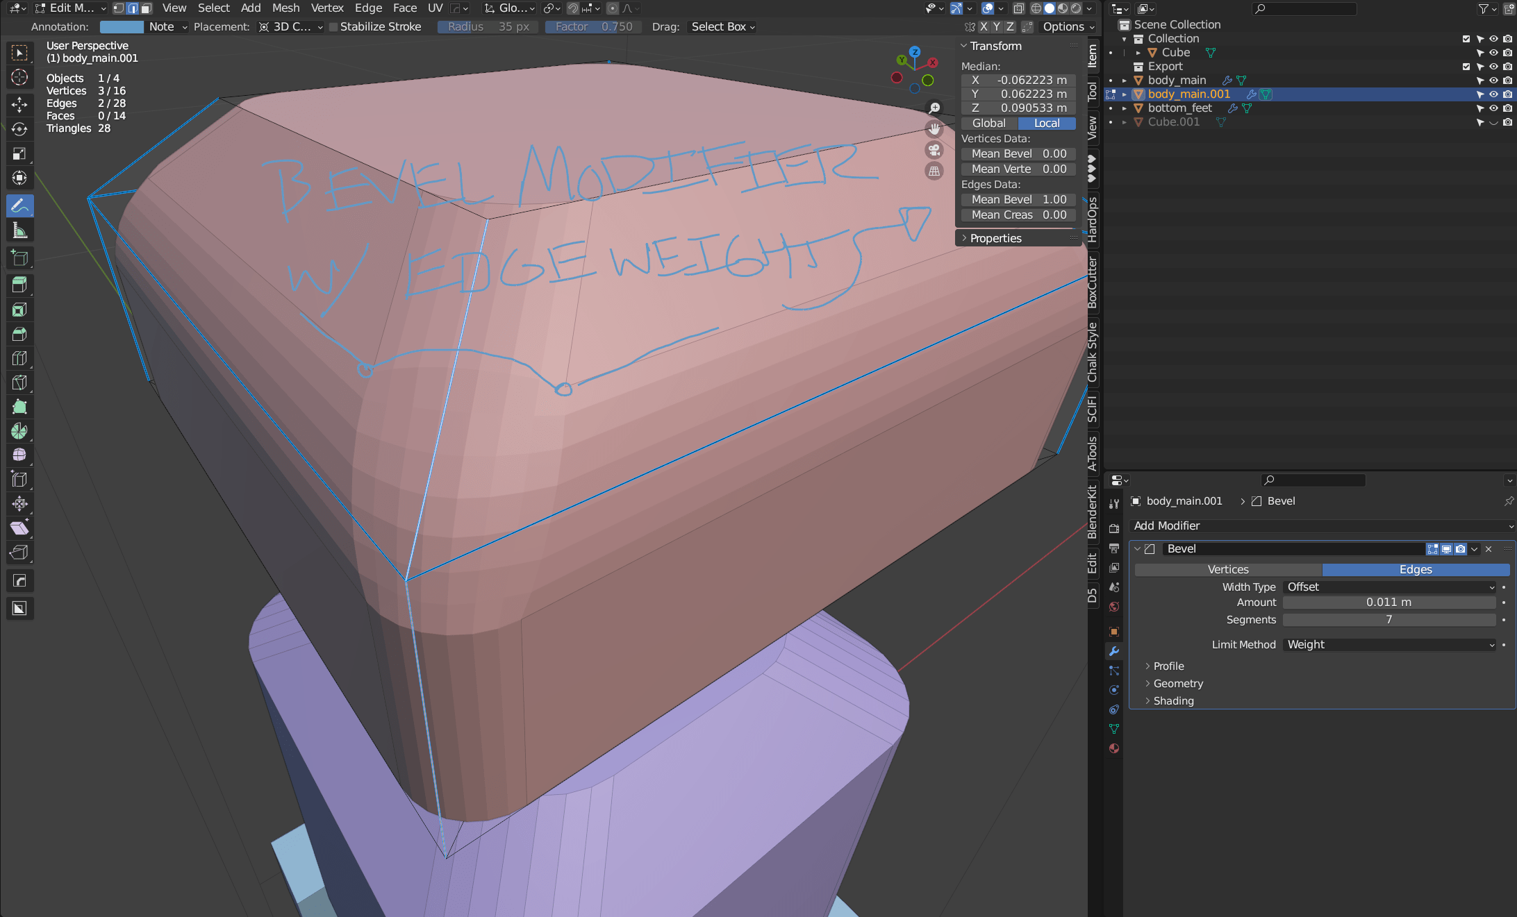Image resolution: width=1517 pixels, height=917 pixels.
Task: Open Modifier Properties wrench tab
Action: (x=1114, y=651)
